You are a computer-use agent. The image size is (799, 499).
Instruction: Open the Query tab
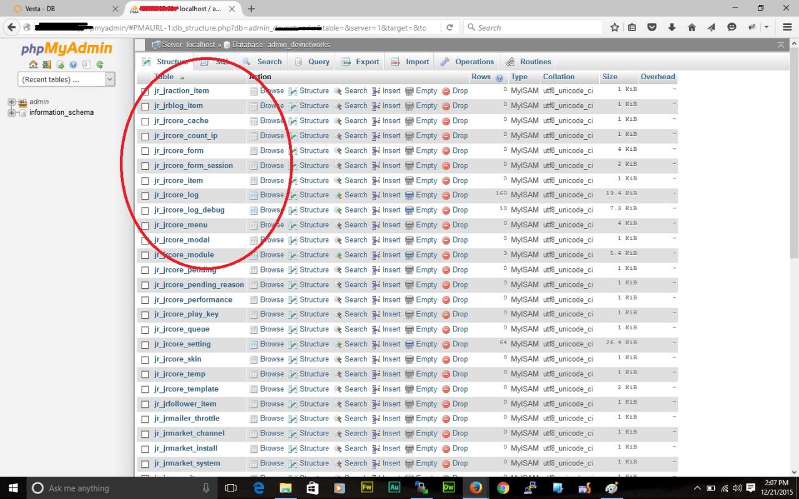point(312,62)
